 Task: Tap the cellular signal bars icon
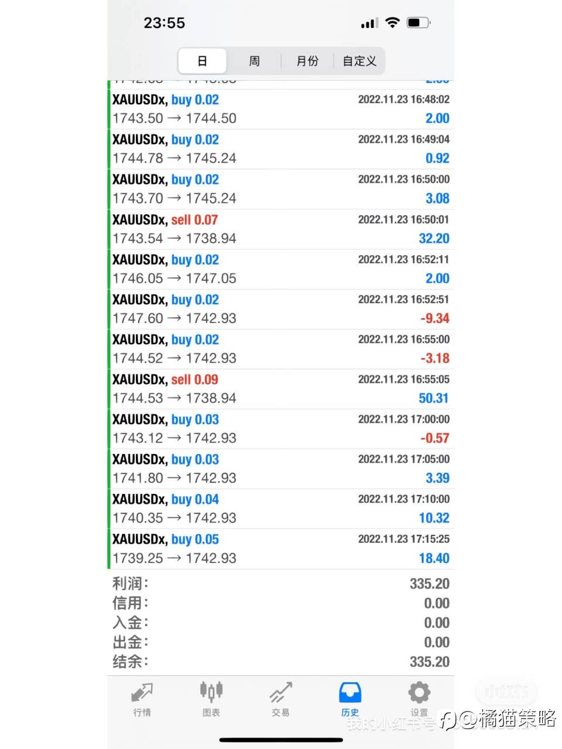coord(369,23)
